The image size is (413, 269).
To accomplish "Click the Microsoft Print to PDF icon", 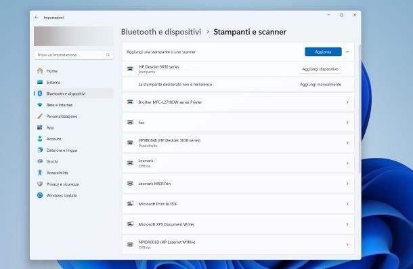I will tap(130, 203).
